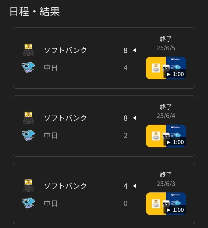Click winner arrow marker in 25/6/3 game
This screenshot has height=228, width=208.
coord(134,186)
